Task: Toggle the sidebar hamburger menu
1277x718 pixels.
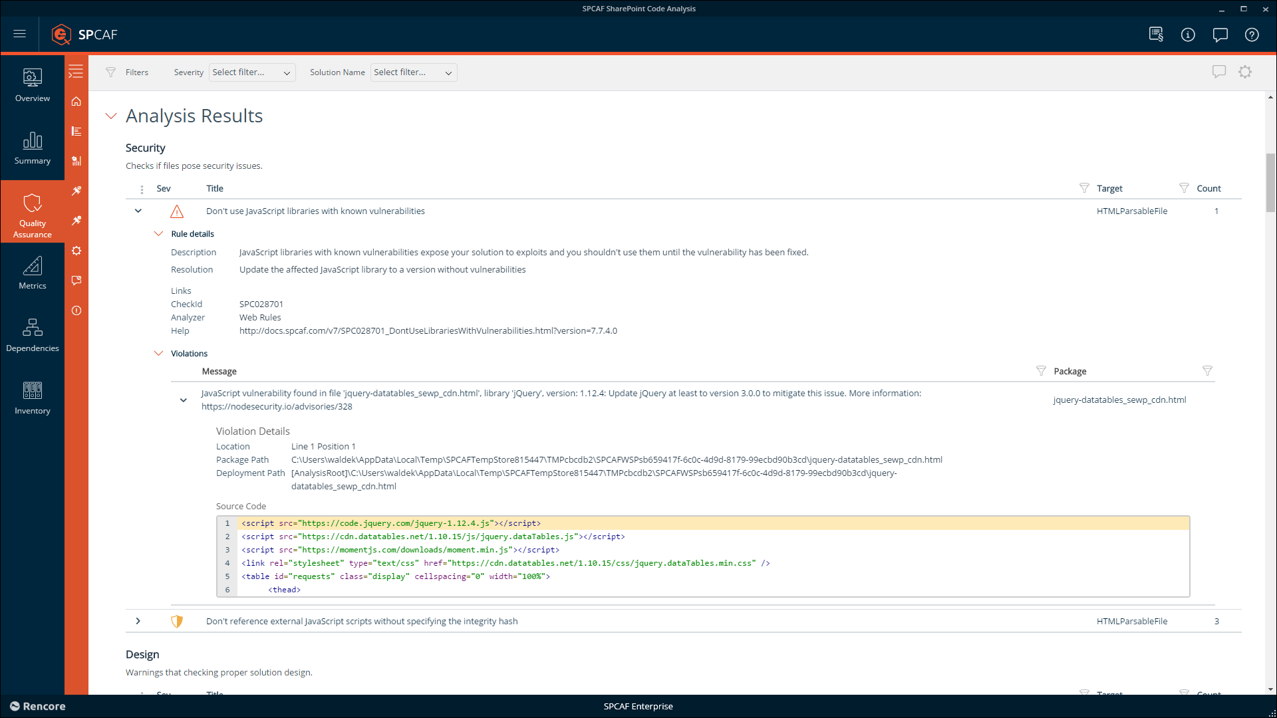Action: pos(19,34)
